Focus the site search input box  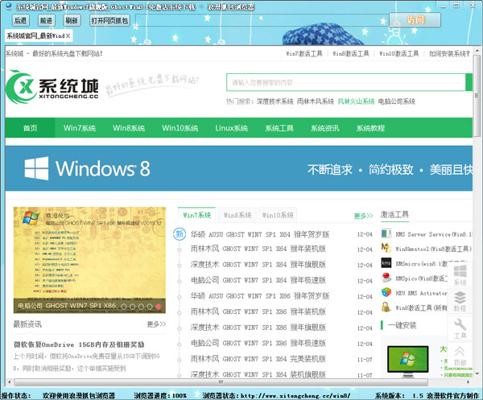(345, 82)
